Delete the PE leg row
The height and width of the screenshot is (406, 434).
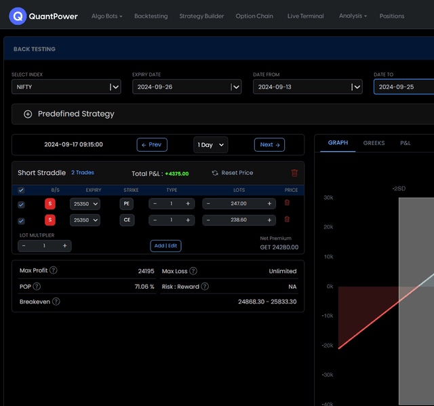click(x=287, y=203)
